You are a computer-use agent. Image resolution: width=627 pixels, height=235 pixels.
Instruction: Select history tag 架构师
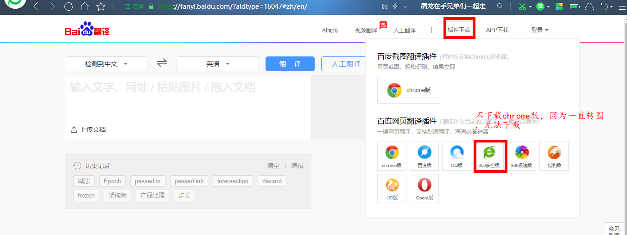coord(118,195)
